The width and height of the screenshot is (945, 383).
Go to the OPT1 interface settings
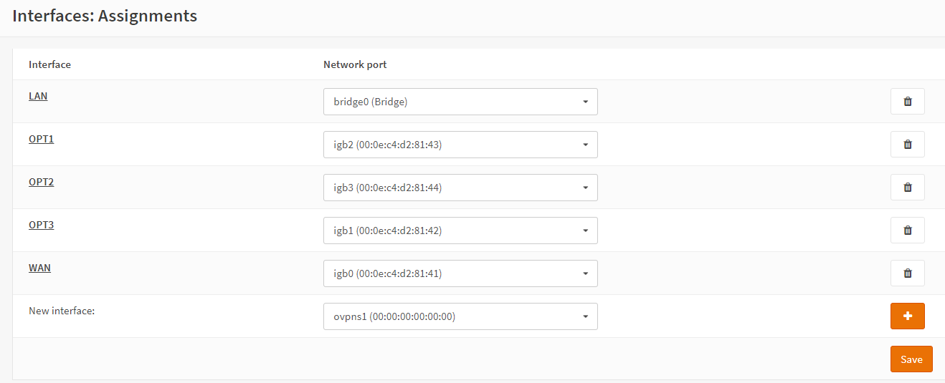(x=41, y=139)
